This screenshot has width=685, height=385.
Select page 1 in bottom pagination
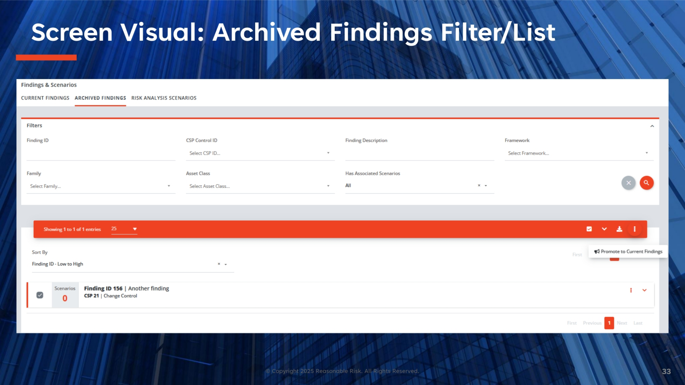point(609,323)
